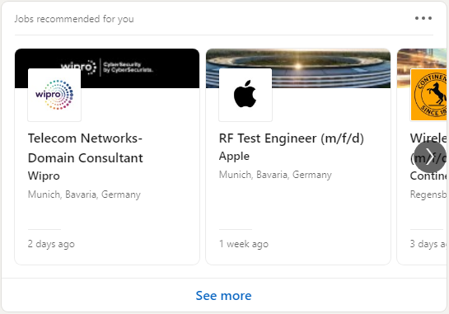
Task: Click Munich location under Wipro job
Action: coord(84,194)
